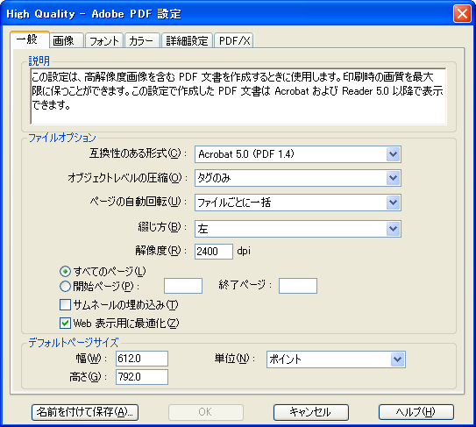Image resolution: width=476 pixels, height=427 pixels.
Task: Open the フォント tab
Action: (x=104, y=40)
